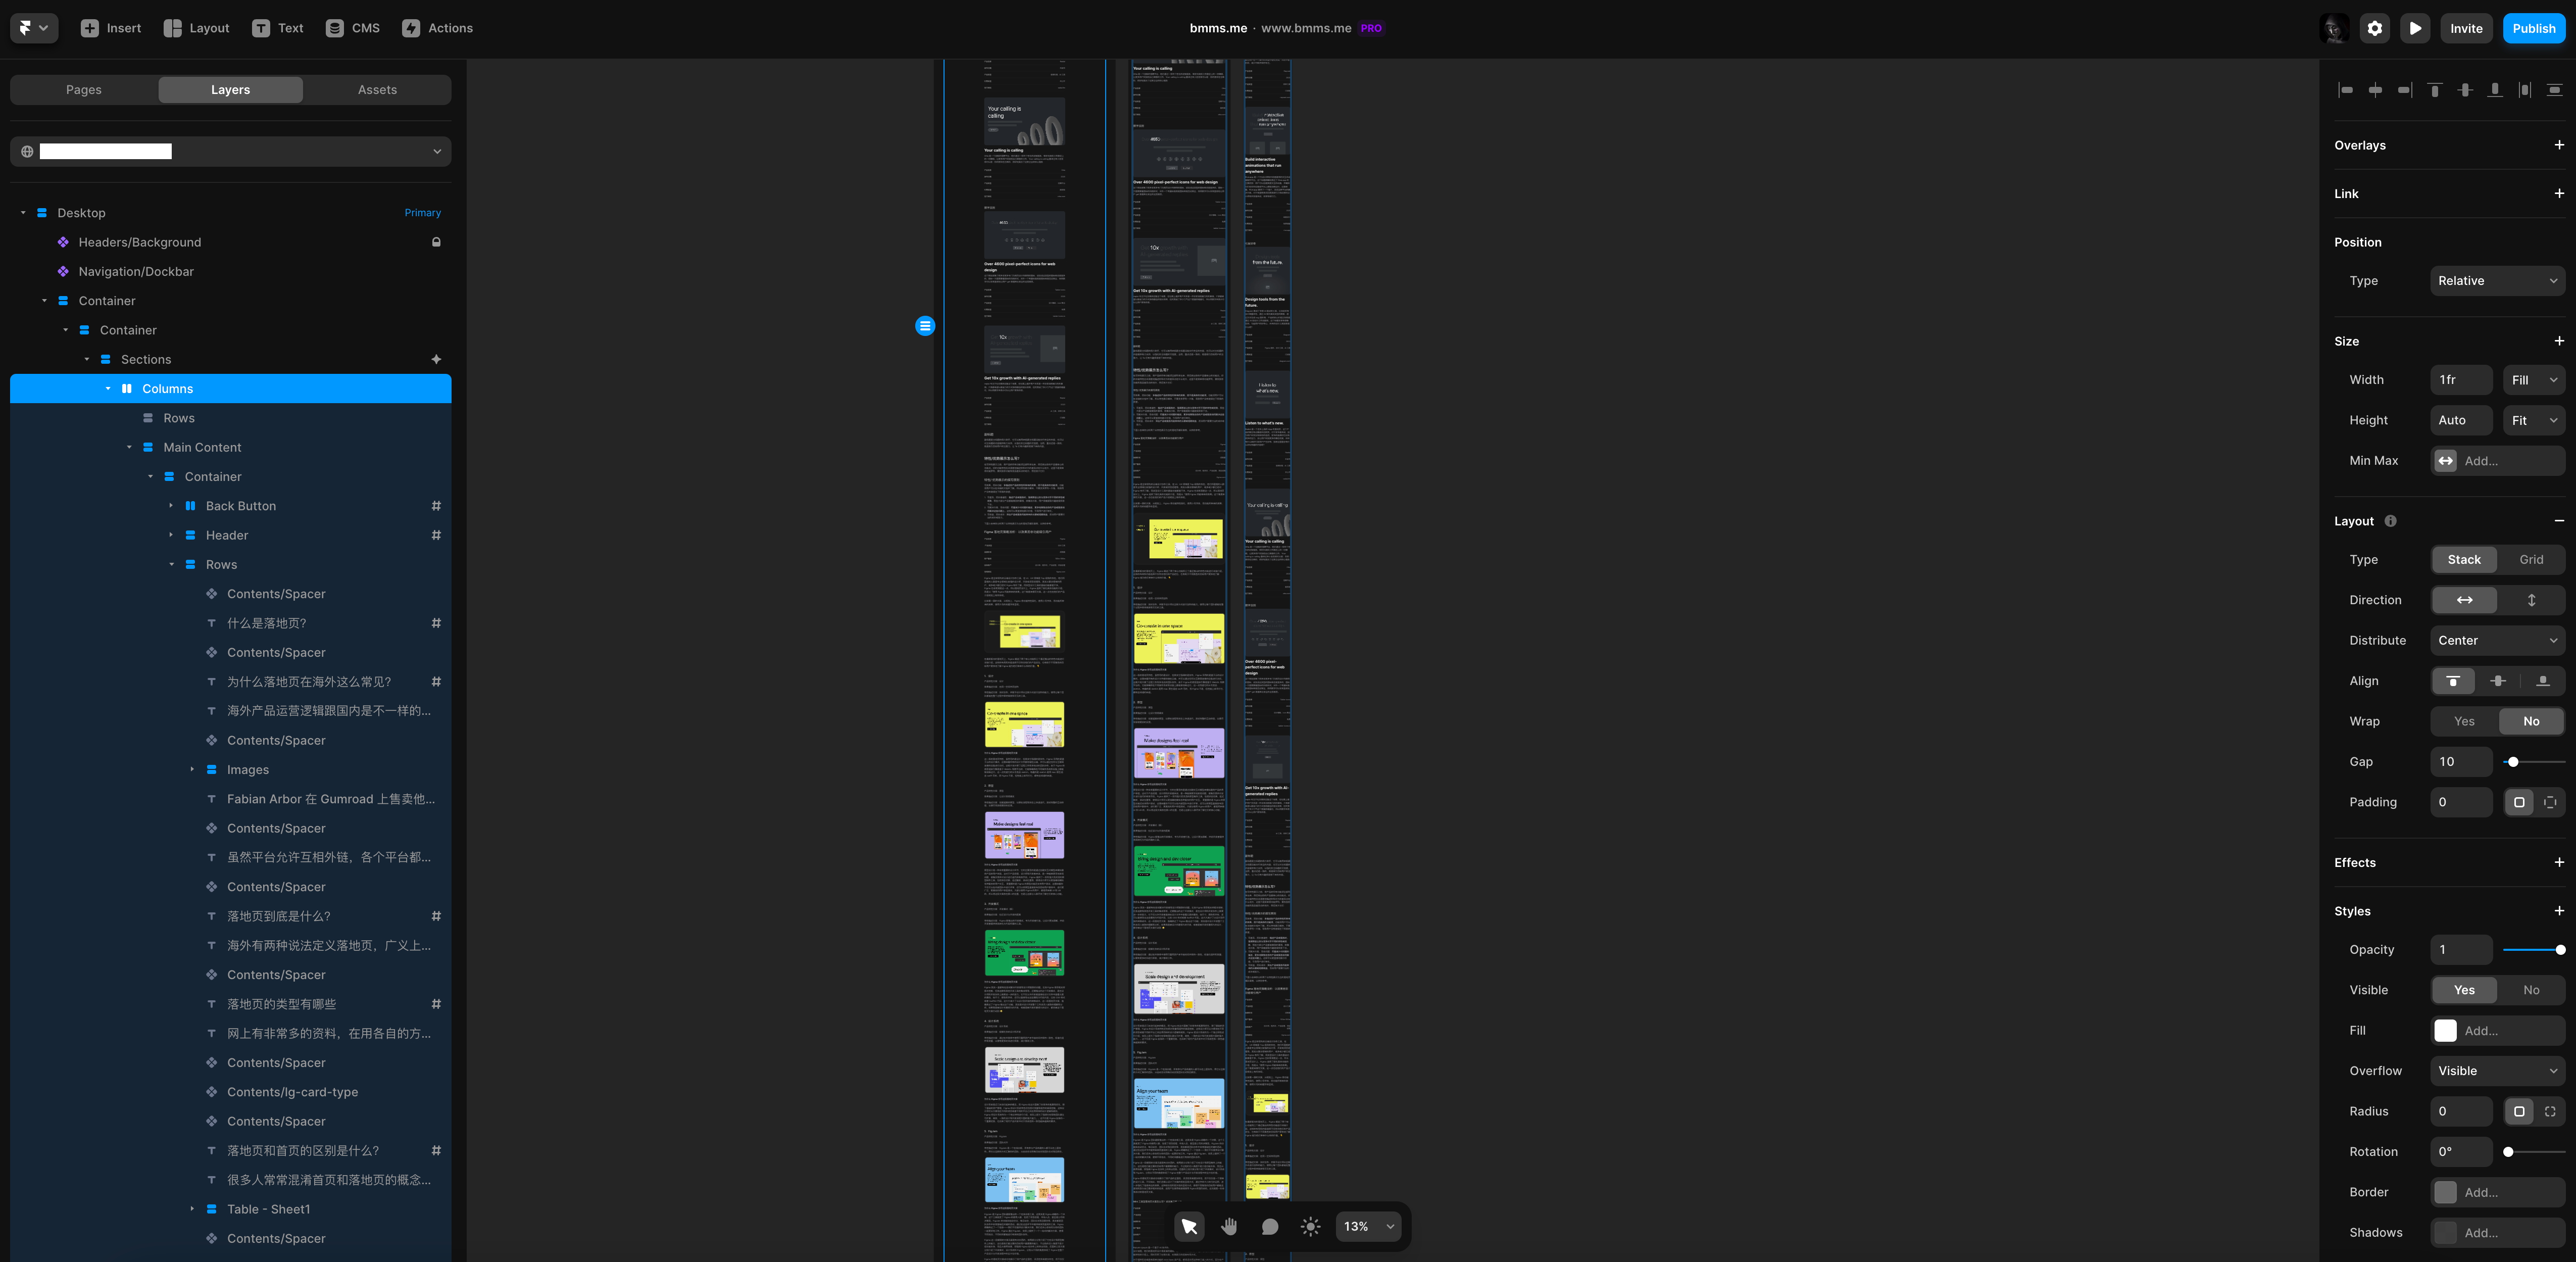Select the comment tool

pyautogui.click(x=1270, y=1226)
